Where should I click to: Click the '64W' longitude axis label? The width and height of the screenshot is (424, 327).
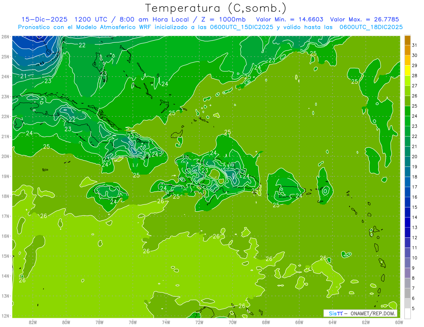click(332, 322)
